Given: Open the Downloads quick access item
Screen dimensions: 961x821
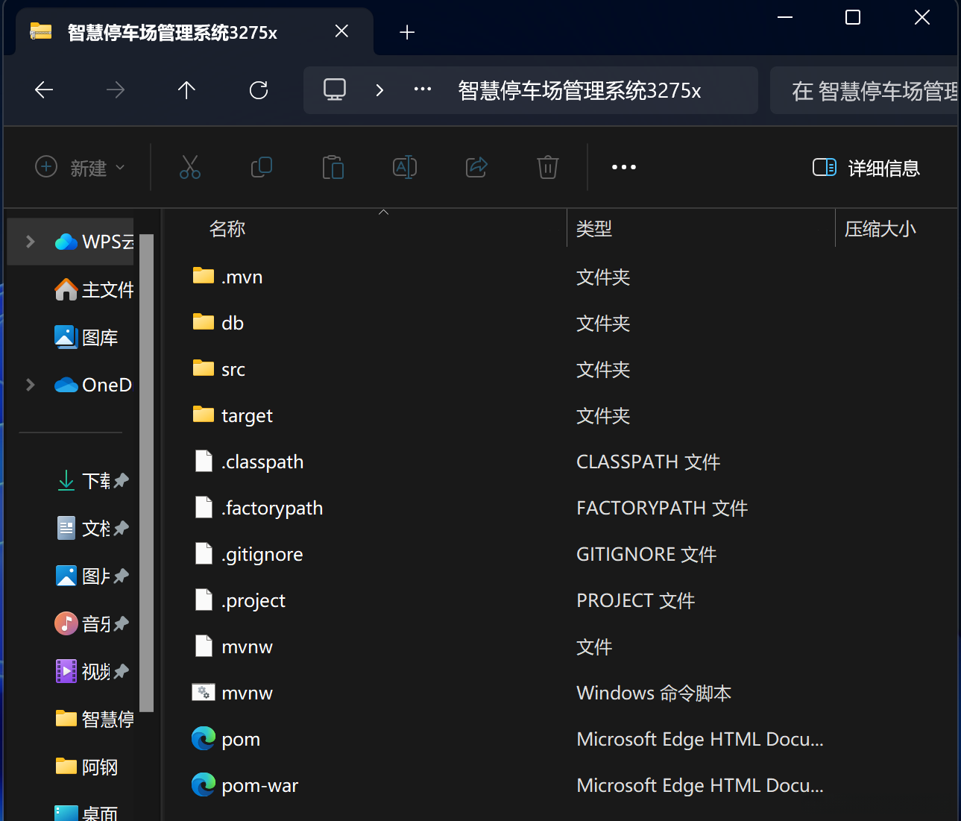Looking at the screenshot, I should coord(84,480).
